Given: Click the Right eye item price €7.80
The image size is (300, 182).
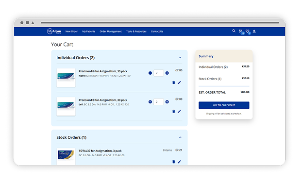Looking at the screenshot, I should [179, 70].
